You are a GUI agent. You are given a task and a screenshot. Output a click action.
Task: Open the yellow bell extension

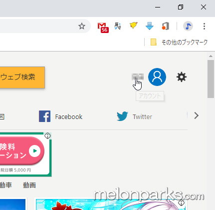click(134, 25)
